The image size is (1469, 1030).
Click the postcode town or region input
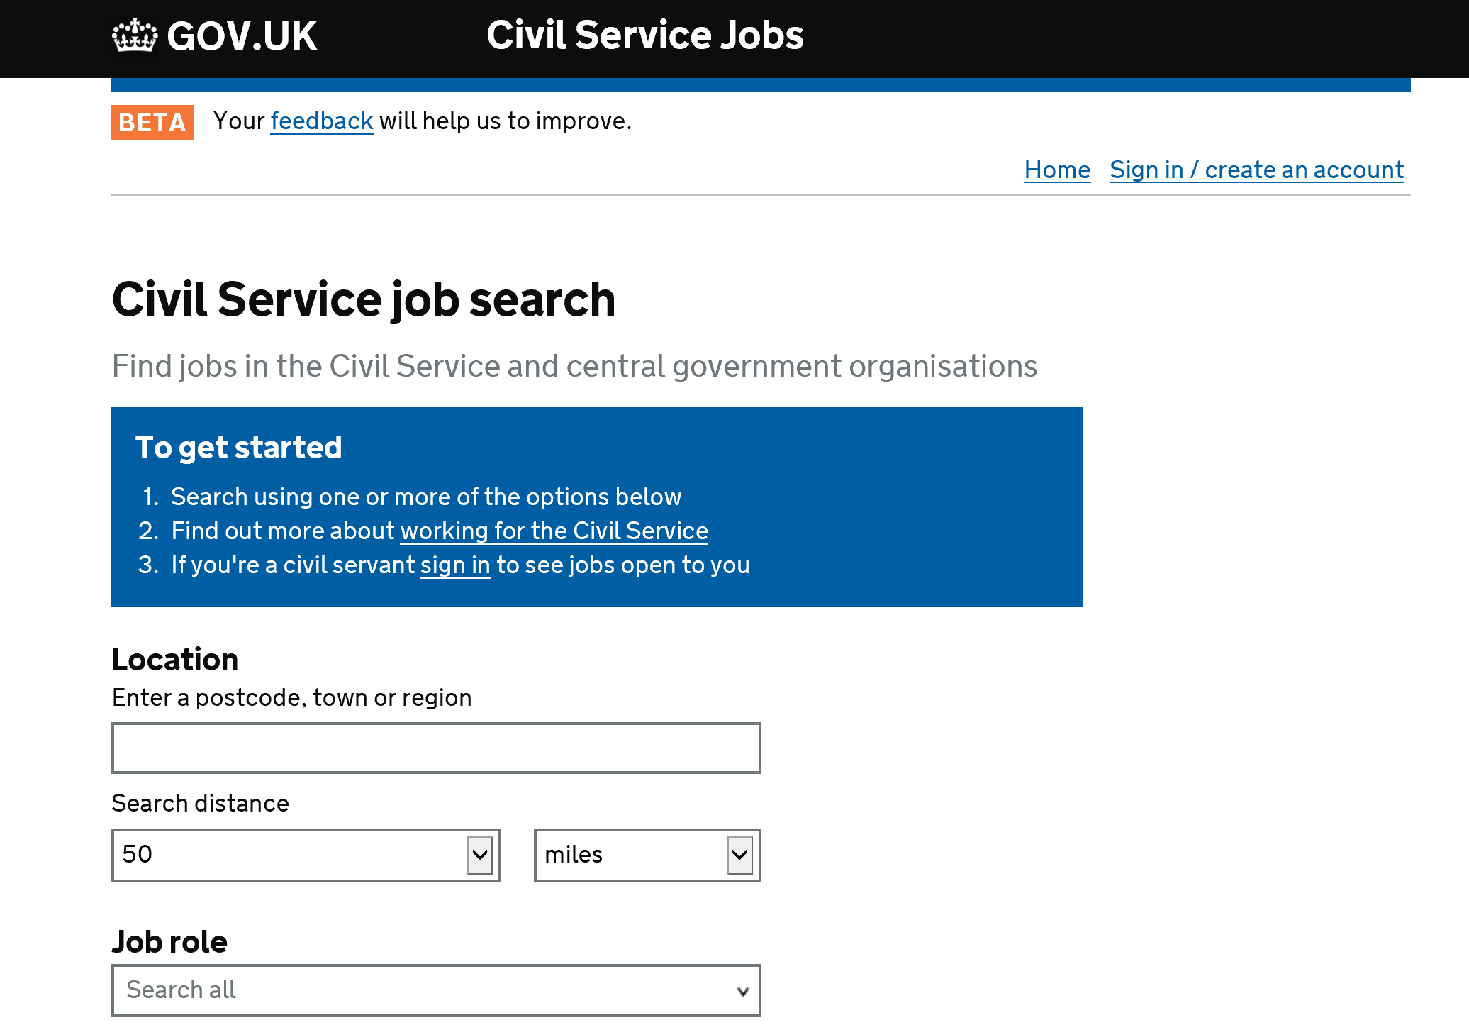point(435,746)
